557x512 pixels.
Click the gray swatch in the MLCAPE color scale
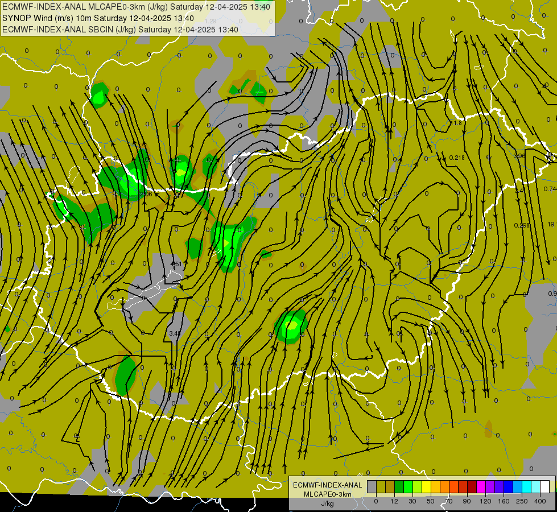click(372, 486)
